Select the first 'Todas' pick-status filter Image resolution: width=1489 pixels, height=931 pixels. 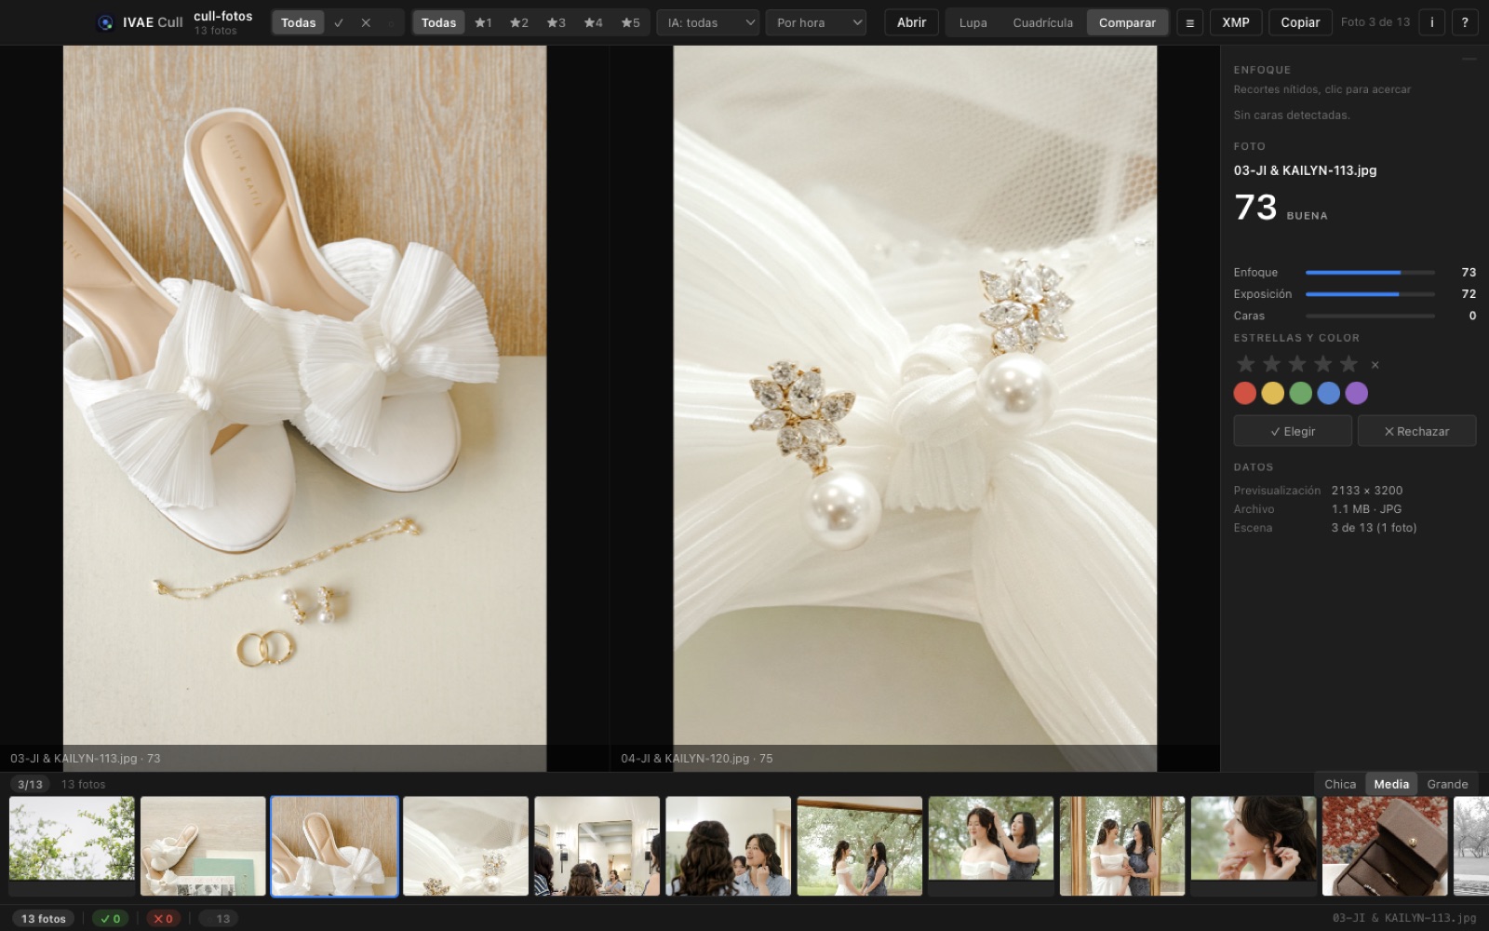click(x=298, y=22)
